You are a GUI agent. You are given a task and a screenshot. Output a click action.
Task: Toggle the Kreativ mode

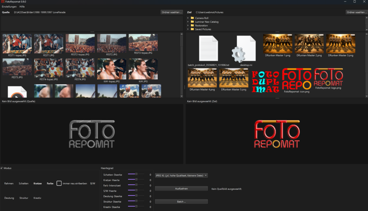point(37,198)
